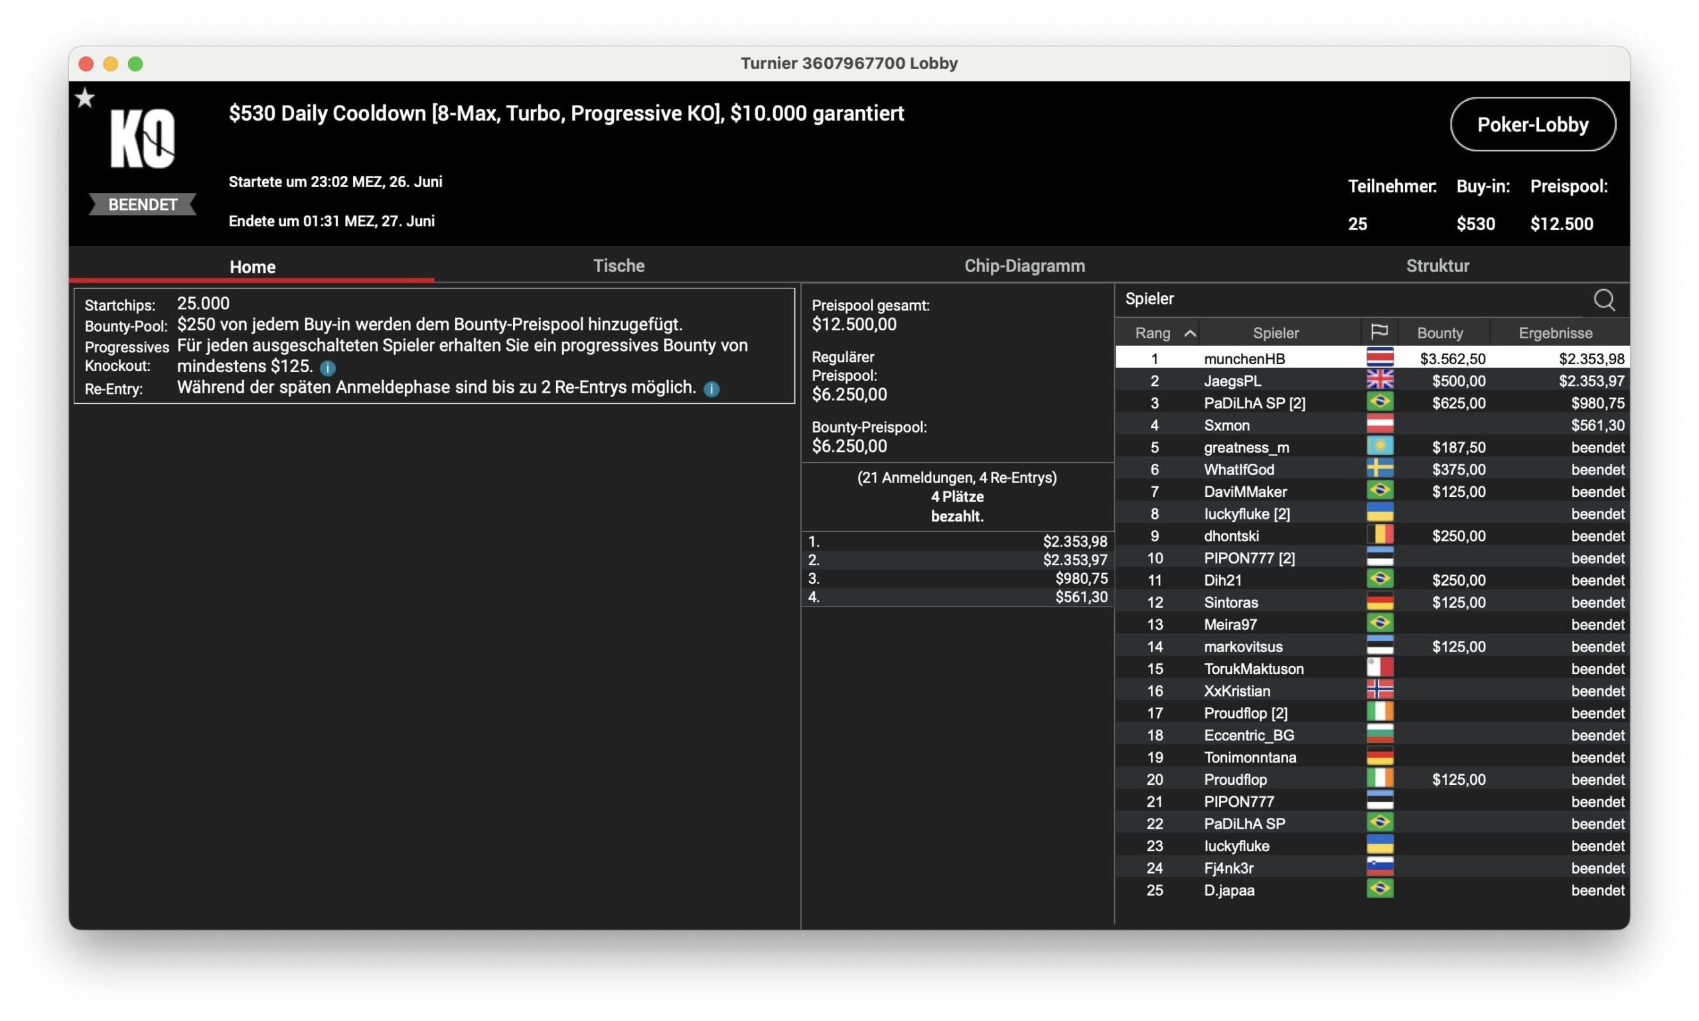Click the Poker-Lobby button
This screenshot has height=1021, width=1699.
click(x=1532, y=125)
